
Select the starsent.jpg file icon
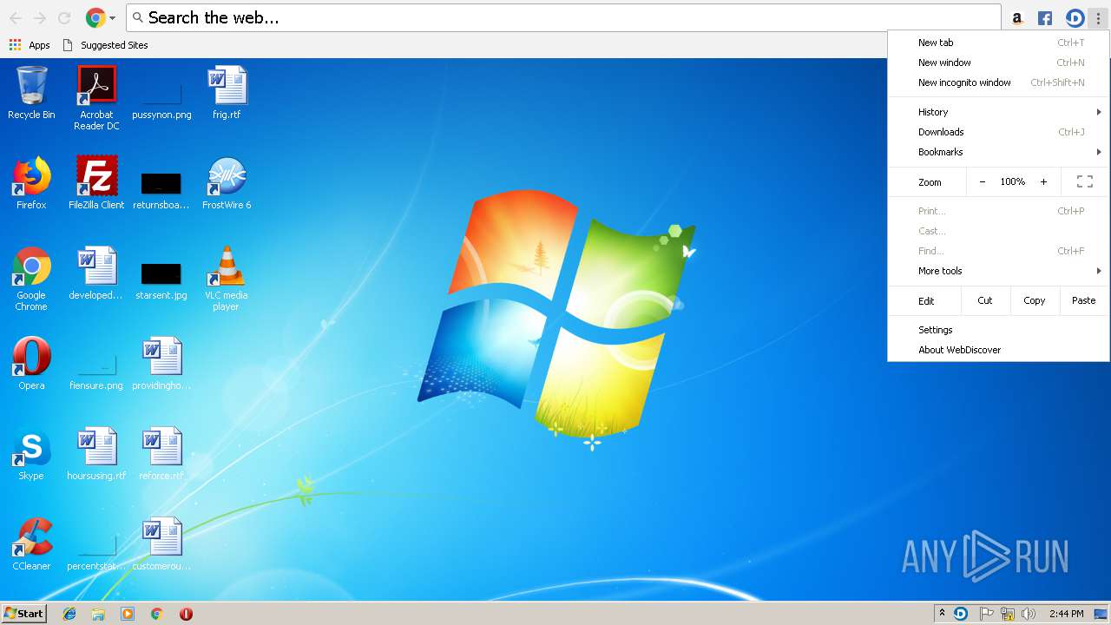(x=161, y=280)
